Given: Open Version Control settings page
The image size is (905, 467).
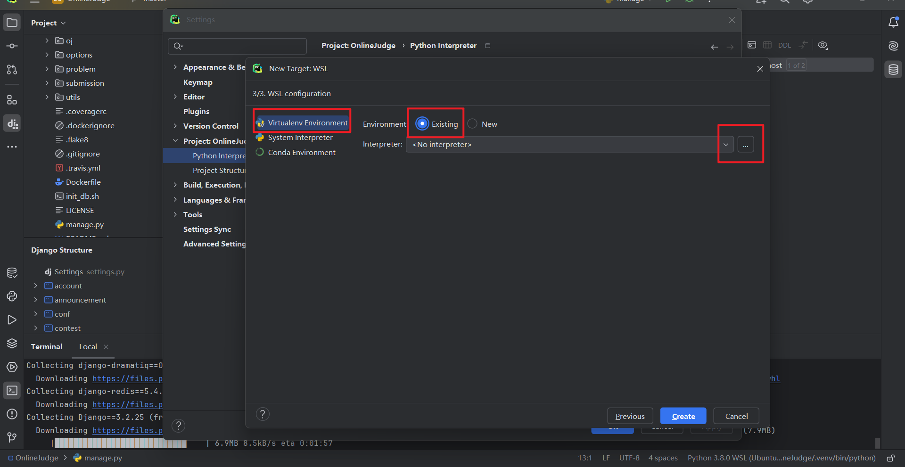Looking at the screenshot, I should pos(211,126).
